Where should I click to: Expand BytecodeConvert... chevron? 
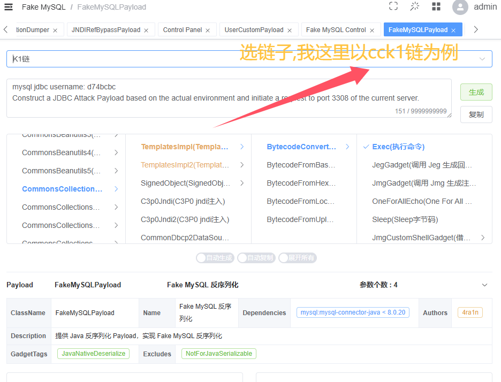(347, 147)
